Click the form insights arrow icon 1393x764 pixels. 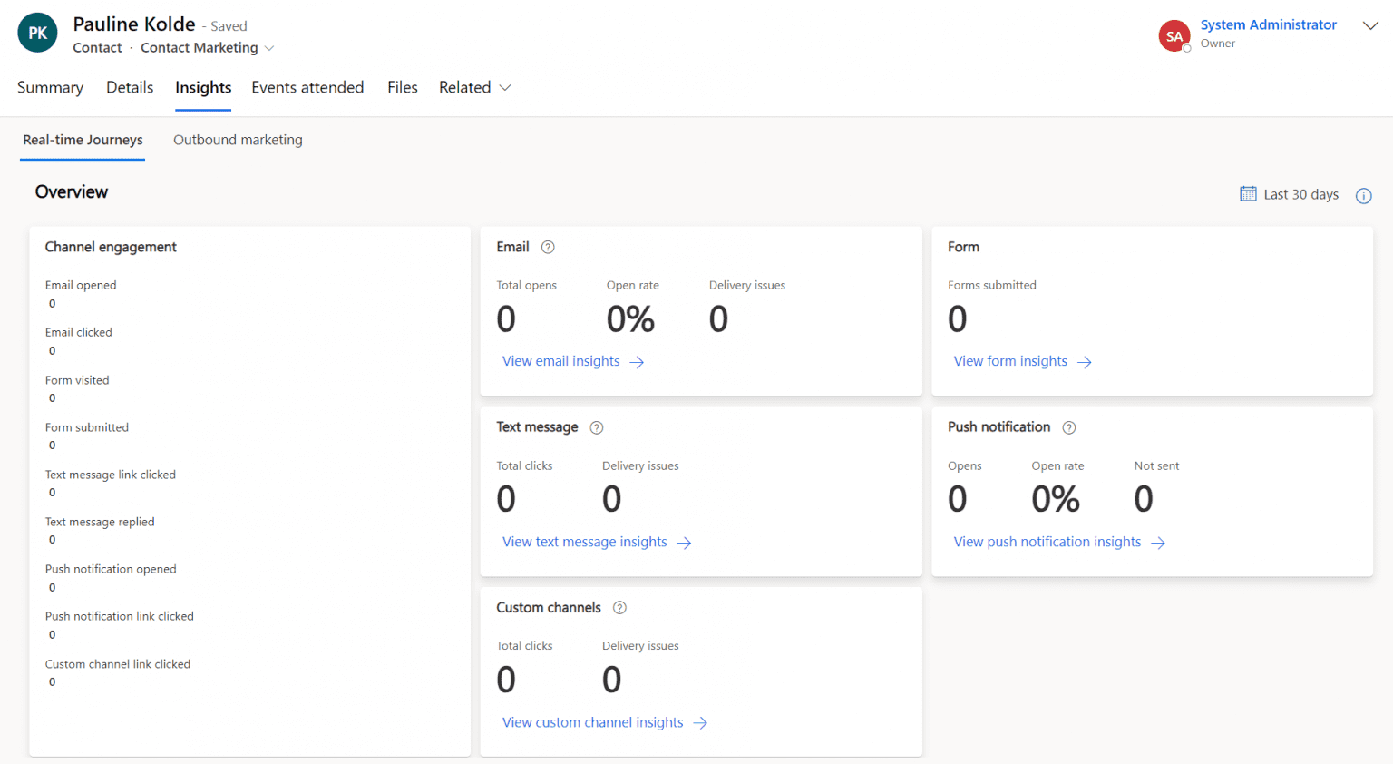click(1085, 361)
